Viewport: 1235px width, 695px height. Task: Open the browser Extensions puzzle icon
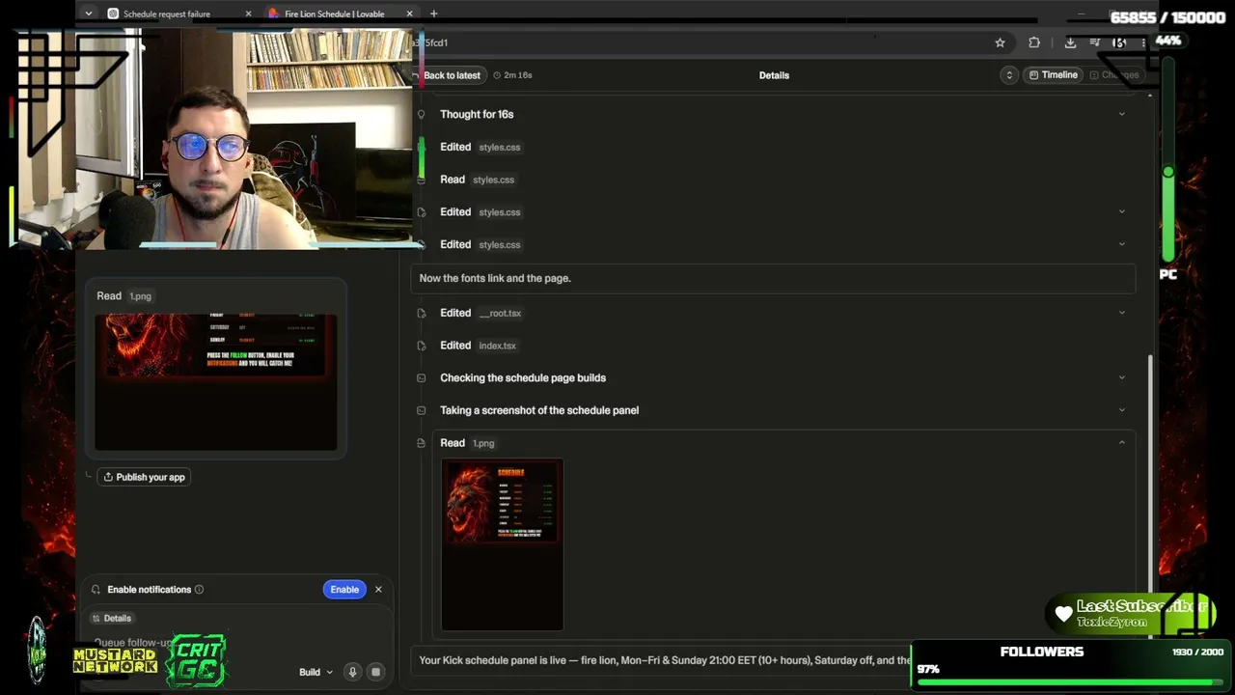[1034, 42]
